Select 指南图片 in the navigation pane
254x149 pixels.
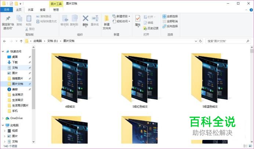(18, 78)
